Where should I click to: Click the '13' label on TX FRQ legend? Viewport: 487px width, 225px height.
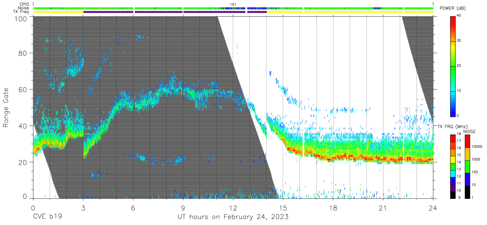pyautogui.click(x=460, y=169)
